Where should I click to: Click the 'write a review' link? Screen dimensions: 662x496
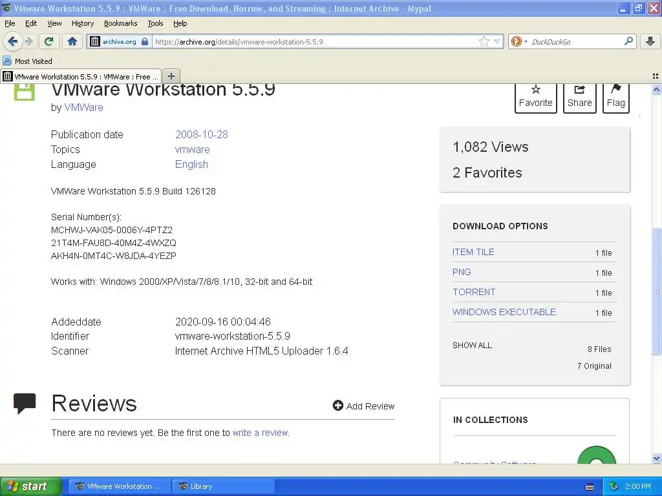click(x=260, y=433)
